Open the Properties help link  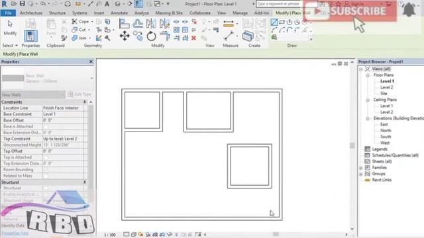pyautogui.click(x=15, y=233)
